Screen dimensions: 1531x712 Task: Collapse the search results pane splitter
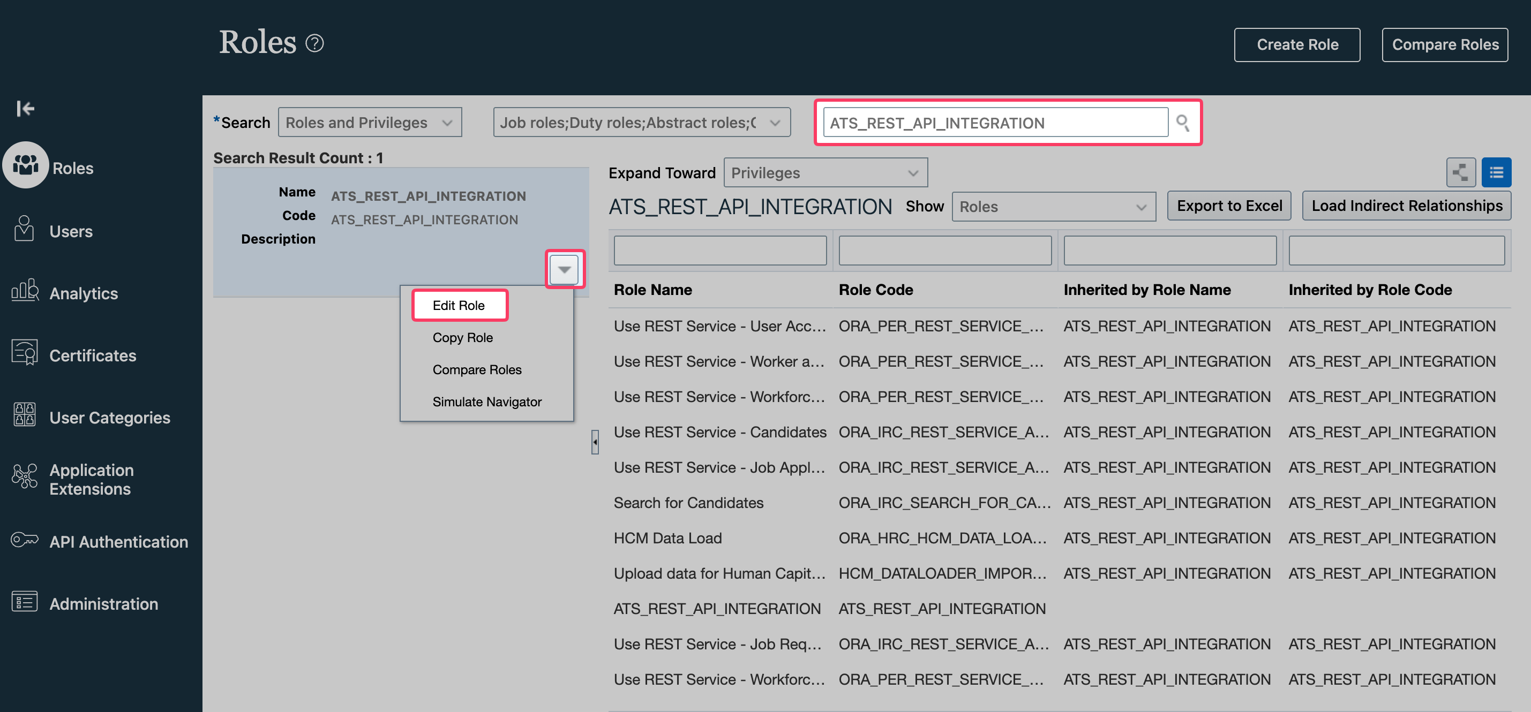click(x=595, y=442)
